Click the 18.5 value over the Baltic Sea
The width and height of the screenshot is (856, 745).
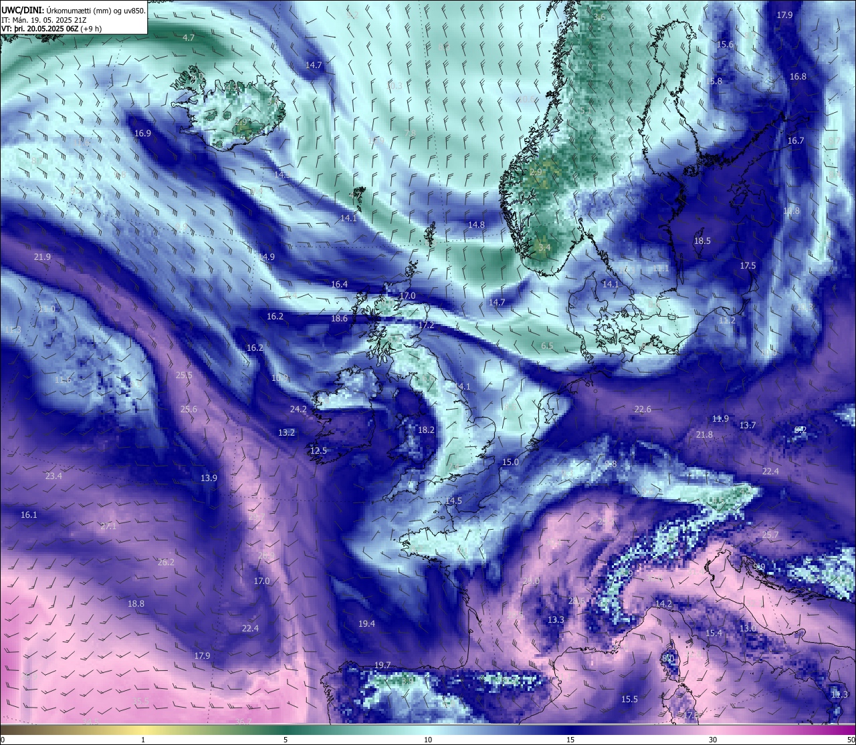[x=702, y=241]
